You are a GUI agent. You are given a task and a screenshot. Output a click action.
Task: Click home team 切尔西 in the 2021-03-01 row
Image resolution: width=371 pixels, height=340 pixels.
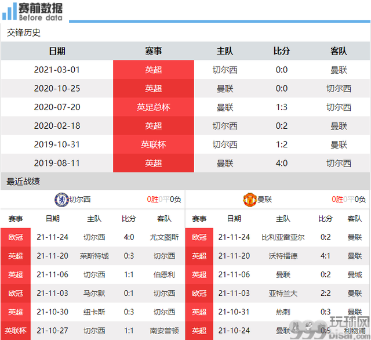pos(225,70)
